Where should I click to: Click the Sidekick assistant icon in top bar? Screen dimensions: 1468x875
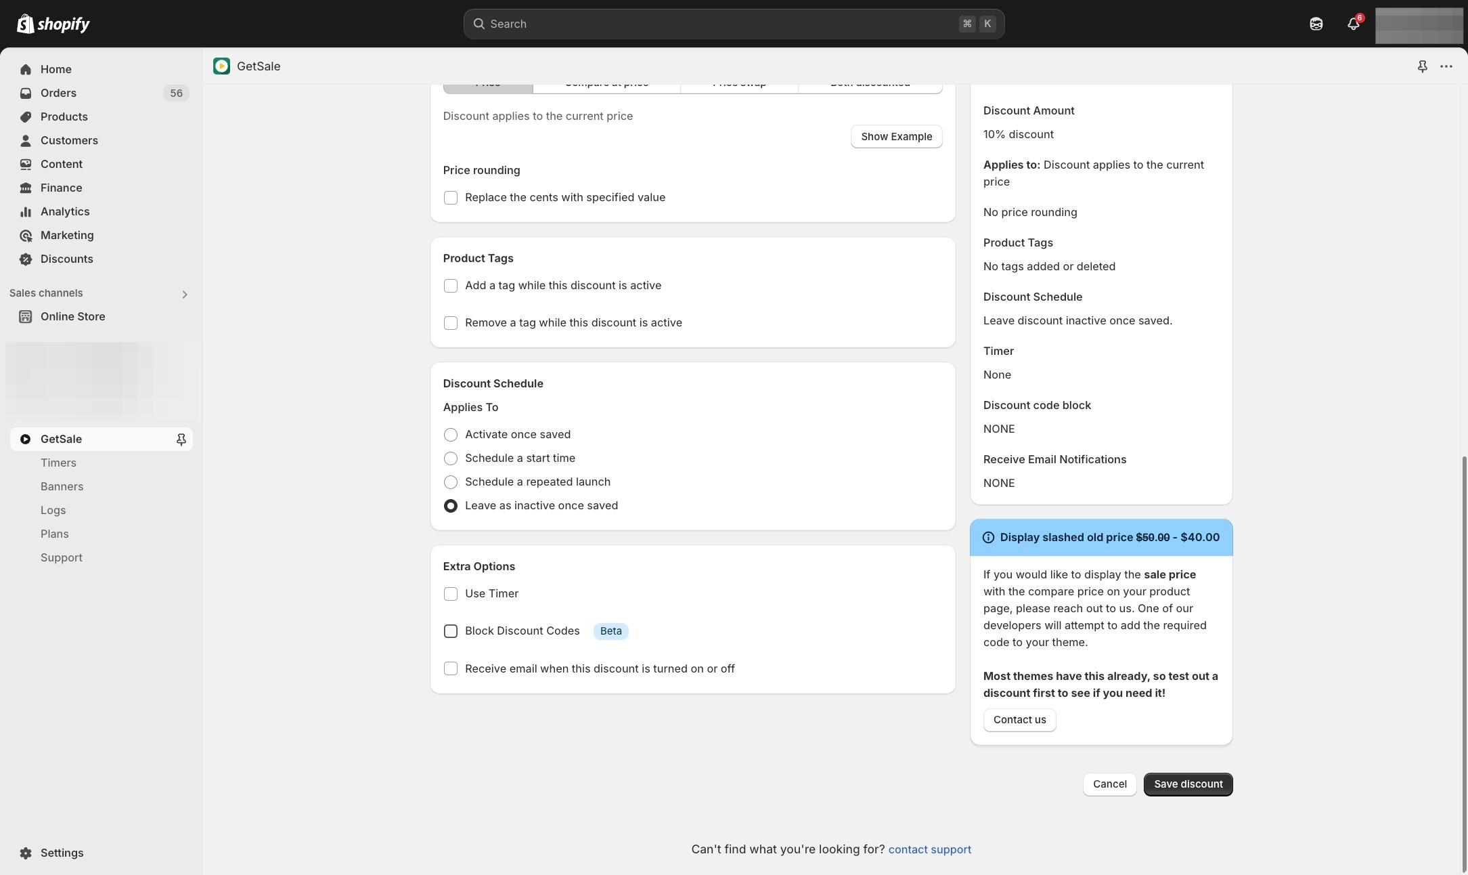[1316, 24]
